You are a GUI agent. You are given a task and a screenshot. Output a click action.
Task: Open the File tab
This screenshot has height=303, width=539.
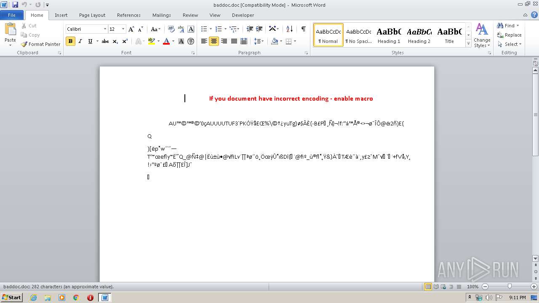click(12, 15)
